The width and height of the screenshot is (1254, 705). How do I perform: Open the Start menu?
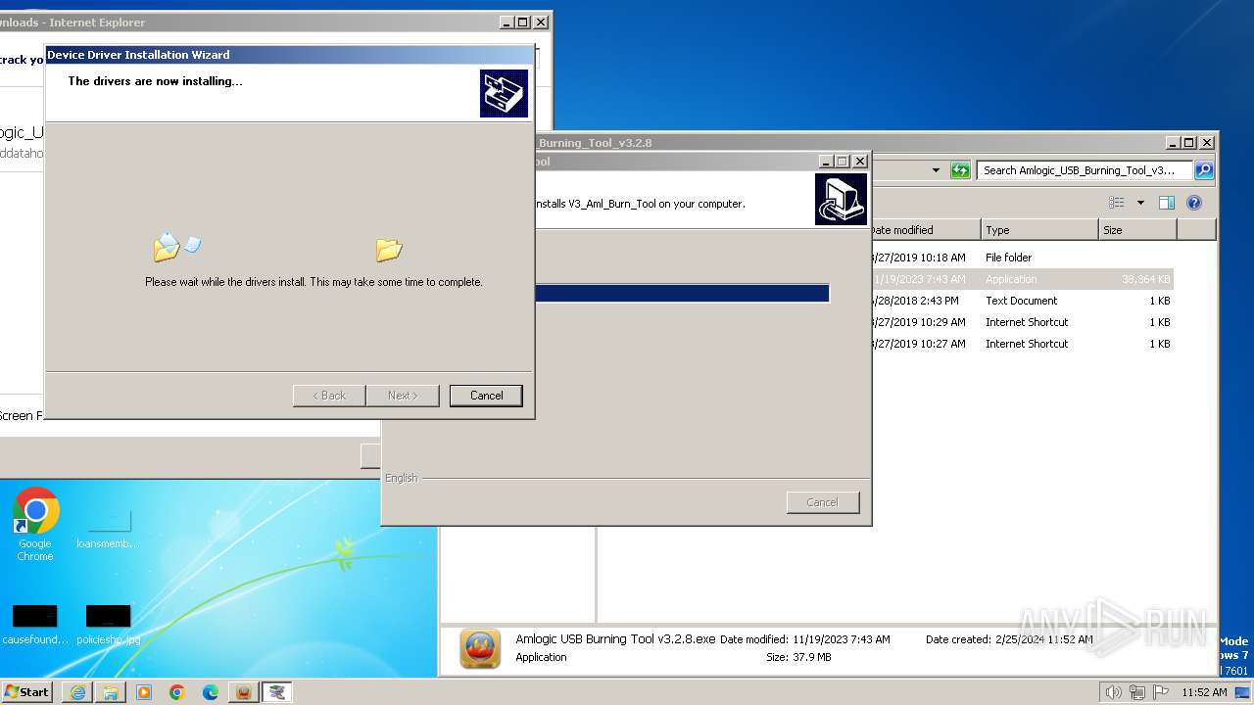tap(27, 691)
